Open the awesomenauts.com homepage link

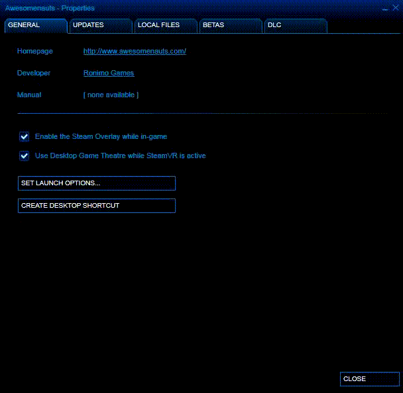(135, 52)
